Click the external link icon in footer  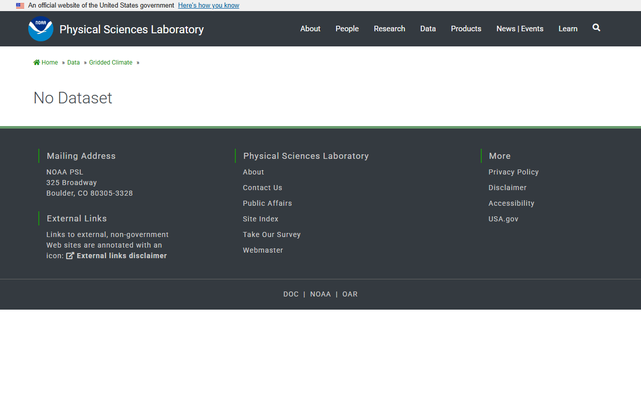(70, 256)
